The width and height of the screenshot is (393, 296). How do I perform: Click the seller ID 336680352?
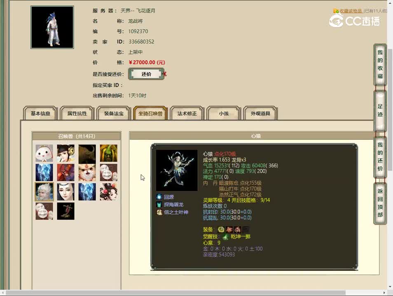141,42
